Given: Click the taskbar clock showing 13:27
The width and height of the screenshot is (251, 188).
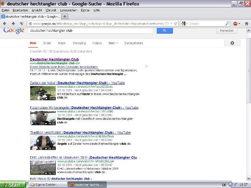Looking at the screenshot, I should coord(243,185).
